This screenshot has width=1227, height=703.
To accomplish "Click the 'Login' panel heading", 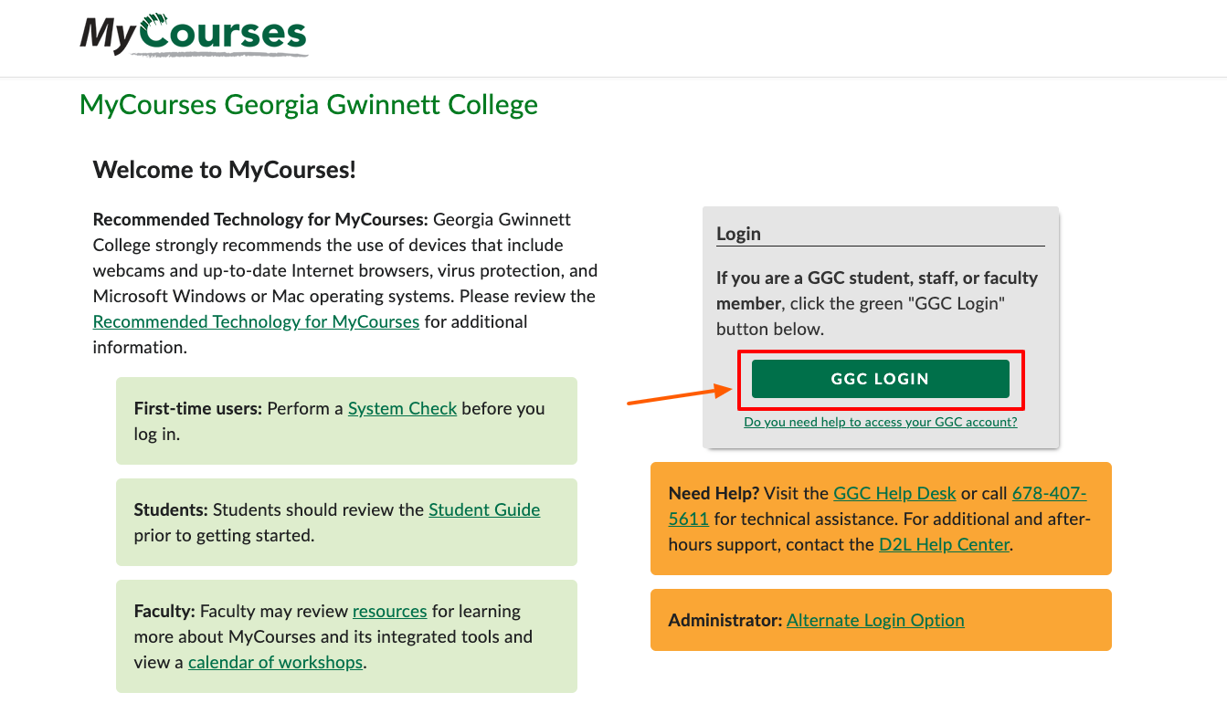I will tap(738, 234).
